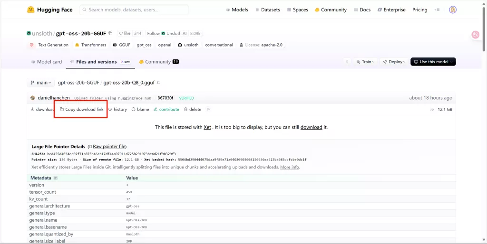The height and width of the screenshot is (244, 487).
Task: Click the contribute link
Action: (166, 110)
